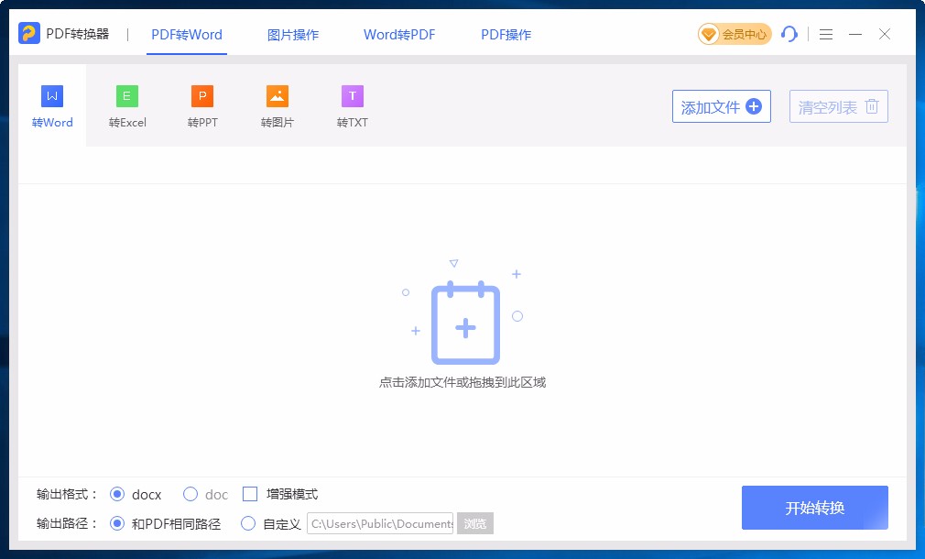Select the 转PPT conversion icon
Image resolution: width=925 pixels, height=559 pixels.
[x=201, y=104]
